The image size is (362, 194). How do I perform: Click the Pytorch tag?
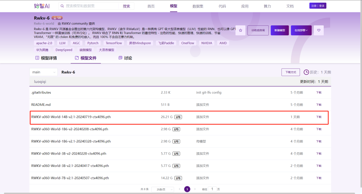[93, 43]
